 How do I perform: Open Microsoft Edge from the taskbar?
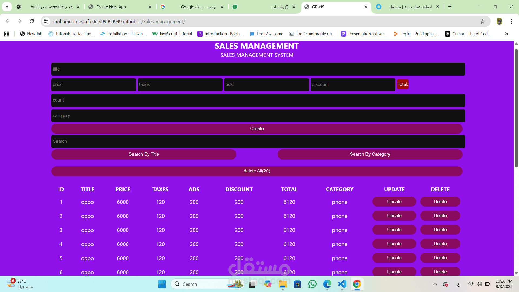click(x=327, y=284)
